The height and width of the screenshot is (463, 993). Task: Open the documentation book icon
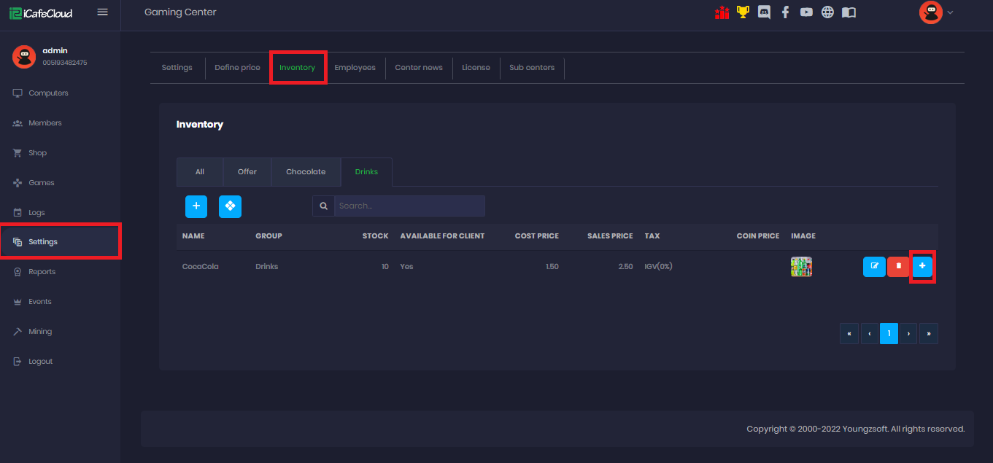tap(849, 12)
